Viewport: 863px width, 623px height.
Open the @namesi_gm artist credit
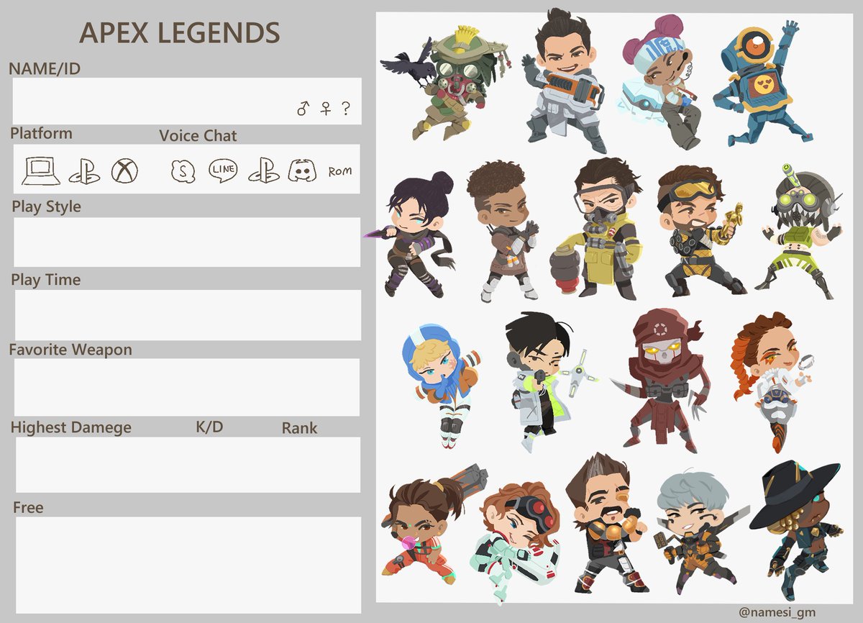coord(777,611)
